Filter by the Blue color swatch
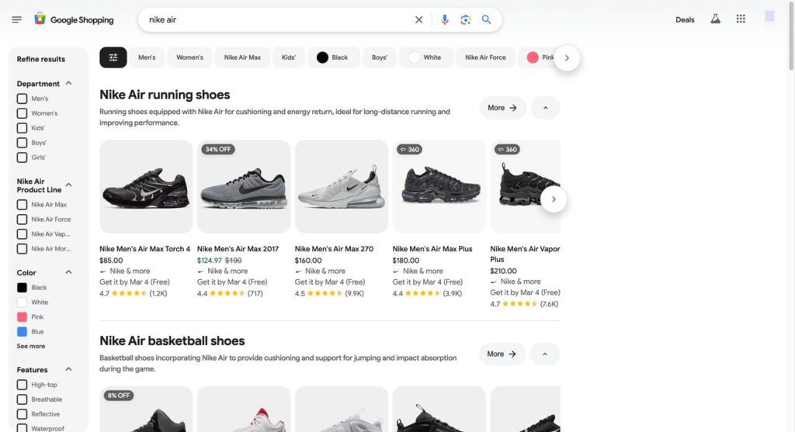Viewport: 795px width, 432px height. tap(23, 332)
